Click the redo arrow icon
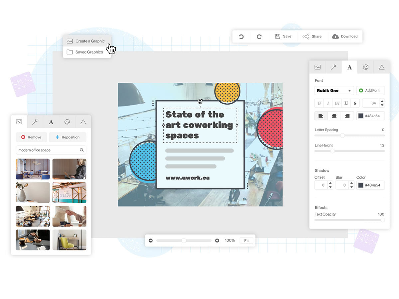The image size is (399, 299). coord(259,37)
